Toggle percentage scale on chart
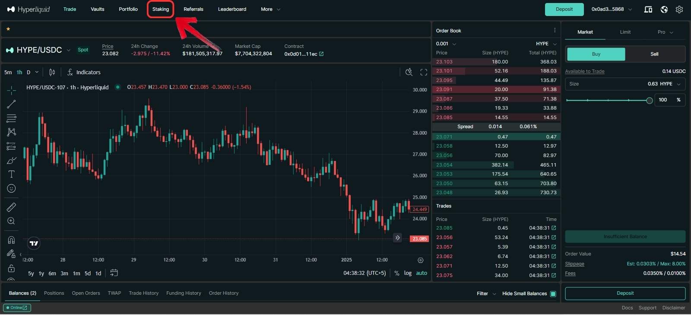The width and height of the screenshot is (691, 315). 397,273
